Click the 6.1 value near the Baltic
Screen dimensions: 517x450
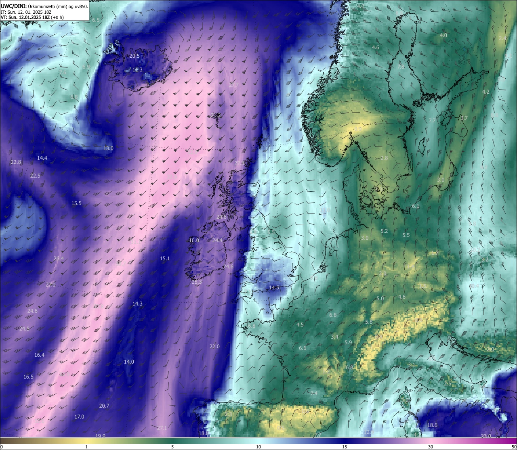[x=416, y=206]
